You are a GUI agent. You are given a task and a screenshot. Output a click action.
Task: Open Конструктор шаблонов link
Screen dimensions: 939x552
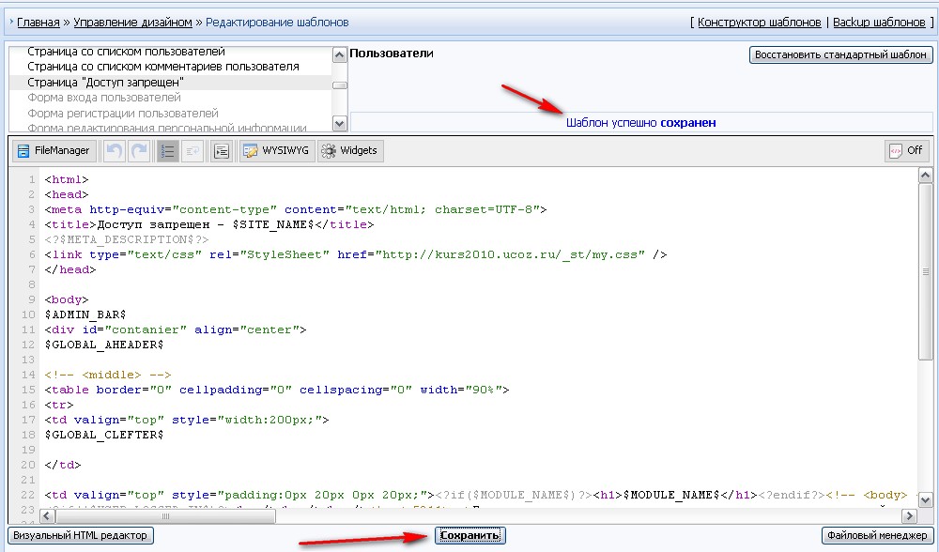(x=760, y=23)
